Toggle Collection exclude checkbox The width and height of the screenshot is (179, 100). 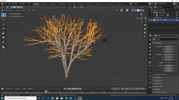pos(154,12)
